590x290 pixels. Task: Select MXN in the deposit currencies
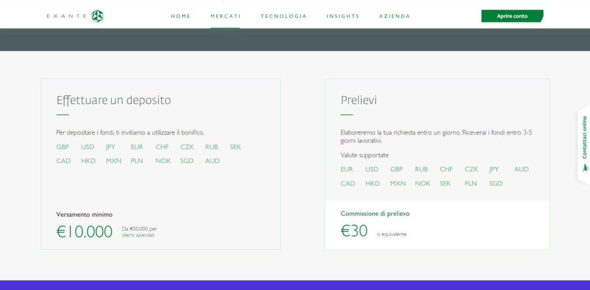(x=114, y=161)
